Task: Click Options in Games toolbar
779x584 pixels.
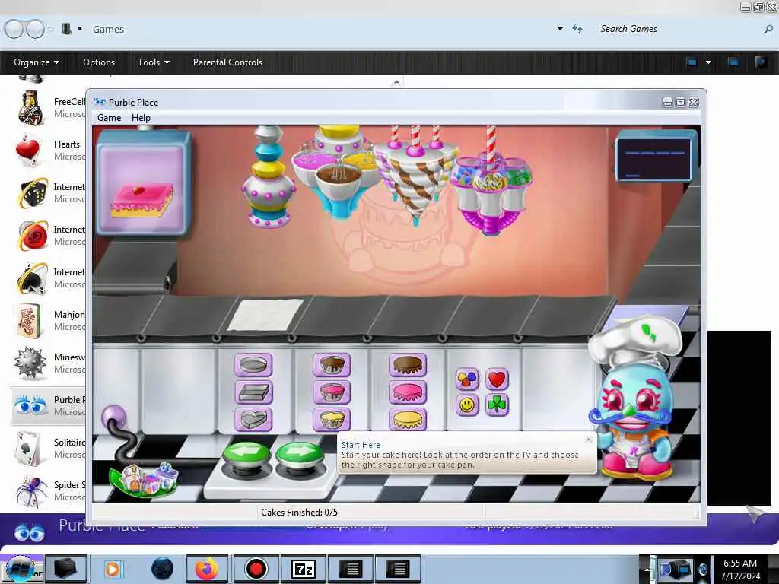Action: pyautogui.click(x=99, y=62)
